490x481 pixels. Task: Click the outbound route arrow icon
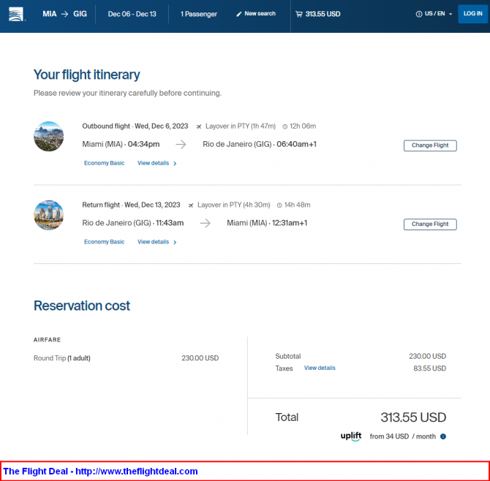[x=181, y=144]
